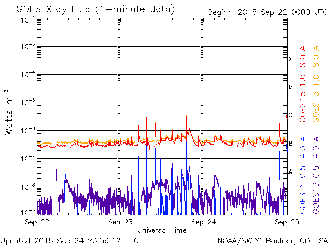This screenshot has width=328, height=246.
Task: Click the A flare class marker
Action: [290, 172]
